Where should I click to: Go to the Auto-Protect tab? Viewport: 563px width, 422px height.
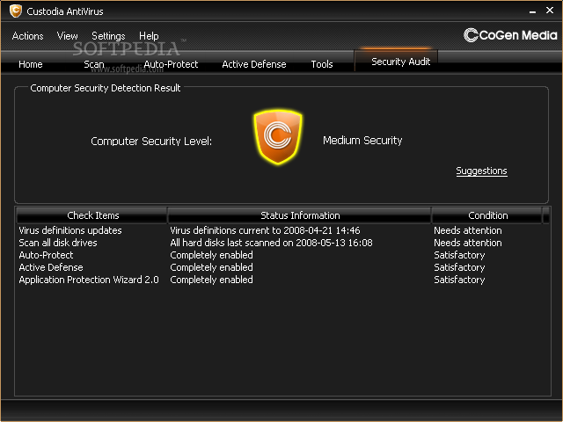tap(171, 64)
